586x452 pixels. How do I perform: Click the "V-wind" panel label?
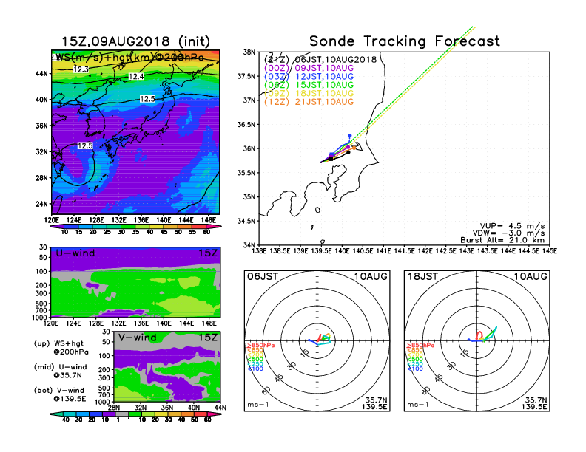[138, 338]
